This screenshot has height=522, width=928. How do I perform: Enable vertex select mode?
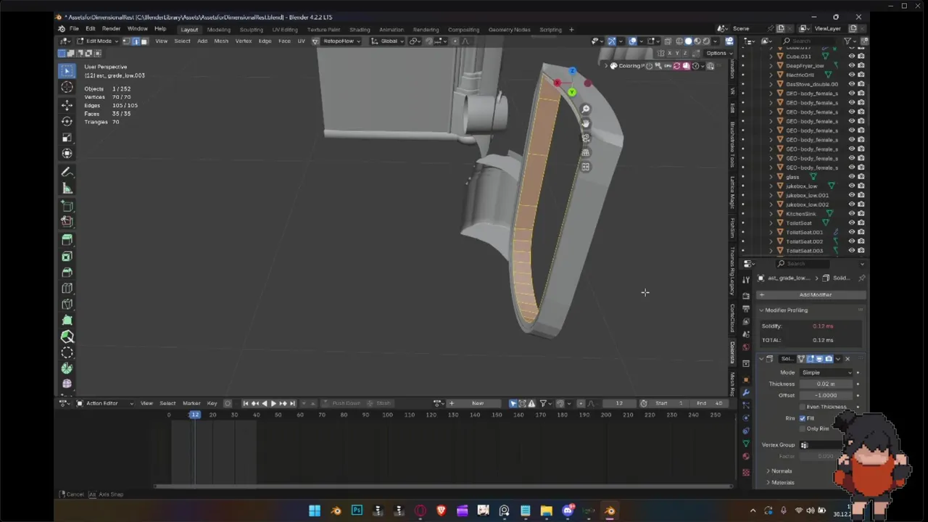[126, 41]
